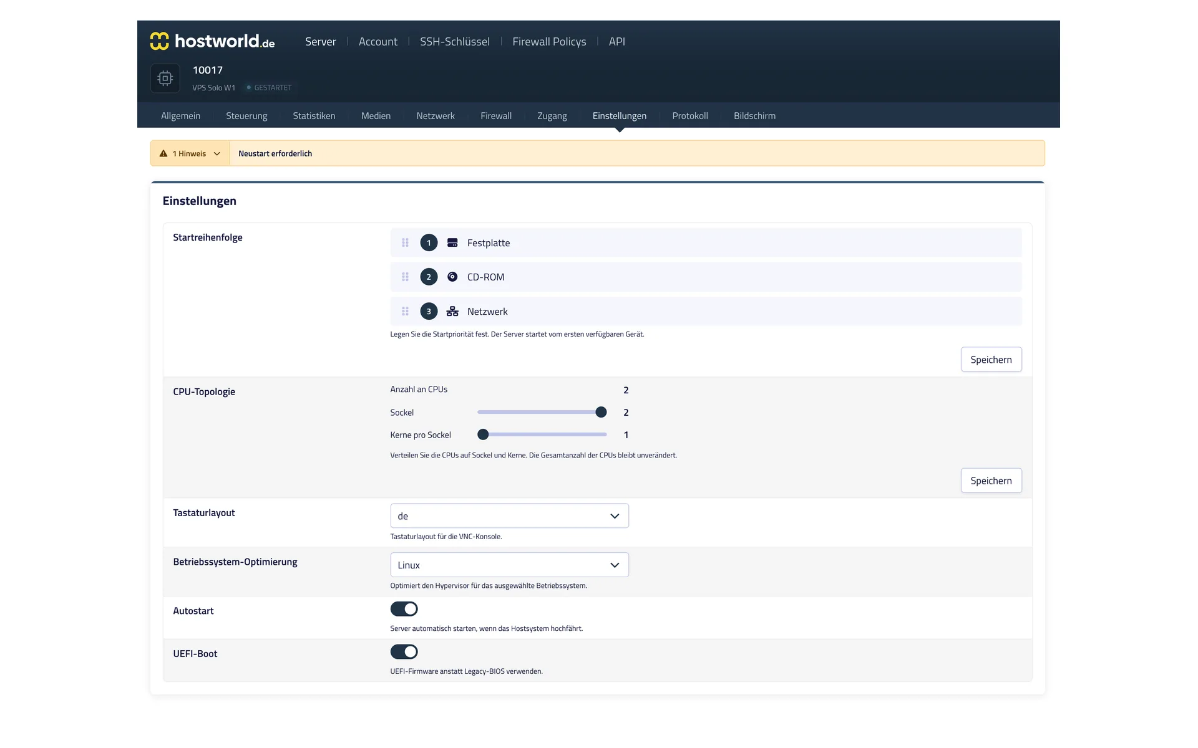Switch to the Bildschirm tab
This screenshot has width=1198, height=748.
click(754, 116)
